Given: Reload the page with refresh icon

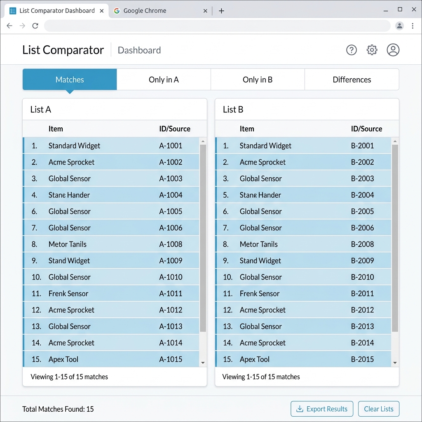Looking at the screenshot, I should coord(35,26).
